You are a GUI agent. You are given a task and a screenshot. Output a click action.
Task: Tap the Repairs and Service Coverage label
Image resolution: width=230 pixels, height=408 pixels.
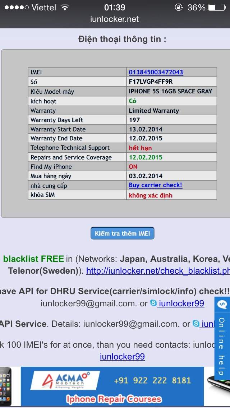71,157
